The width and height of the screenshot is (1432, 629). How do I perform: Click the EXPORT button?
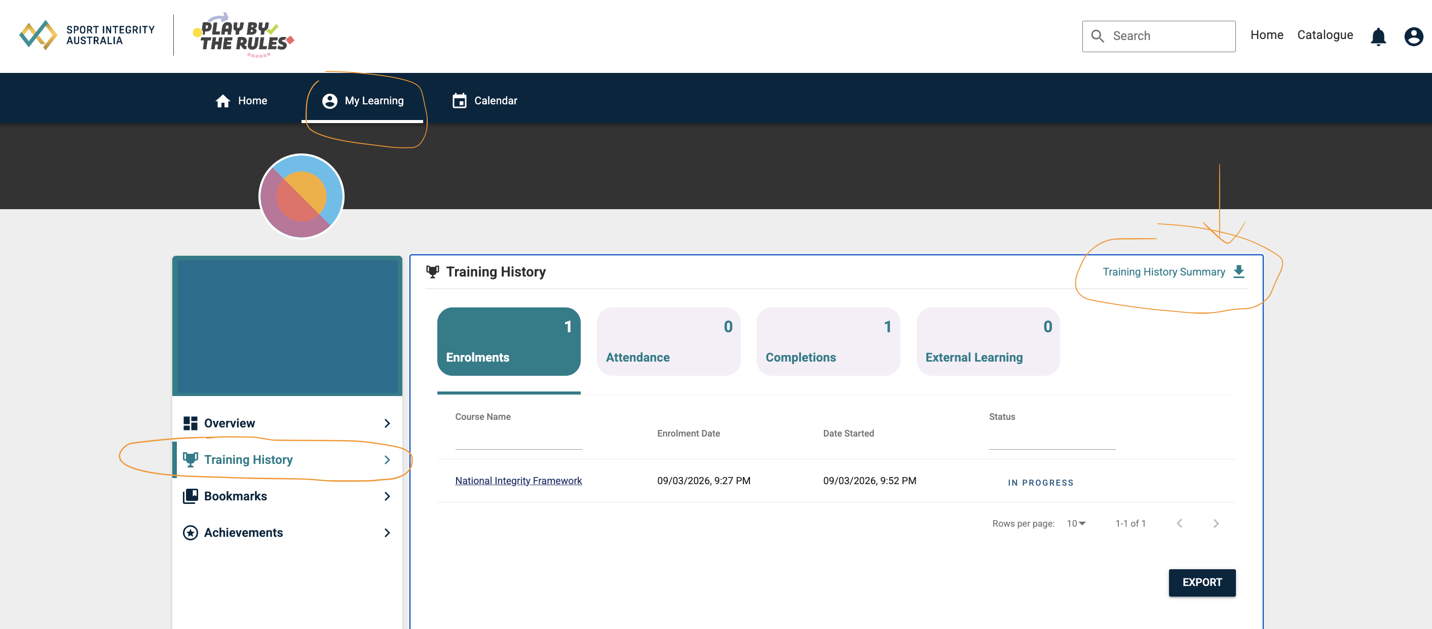1201,582
